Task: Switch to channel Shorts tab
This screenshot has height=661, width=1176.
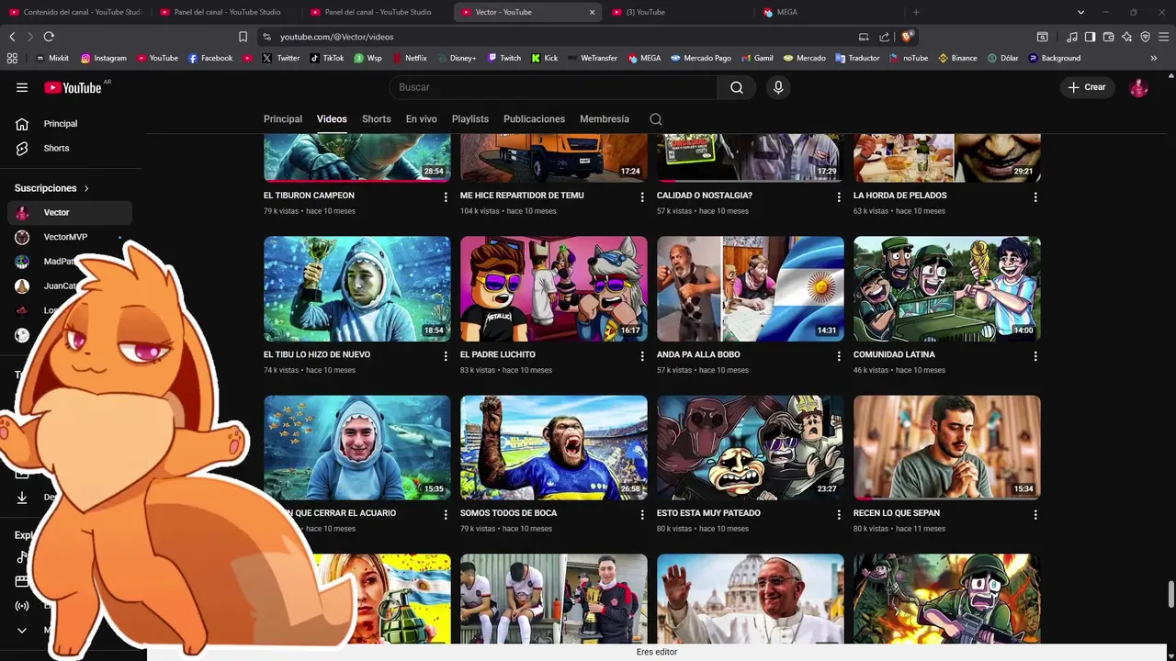Action: click(377, 119)
